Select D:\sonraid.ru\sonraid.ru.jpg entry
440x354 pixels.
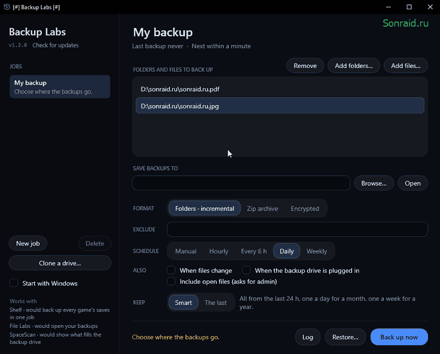280,106
